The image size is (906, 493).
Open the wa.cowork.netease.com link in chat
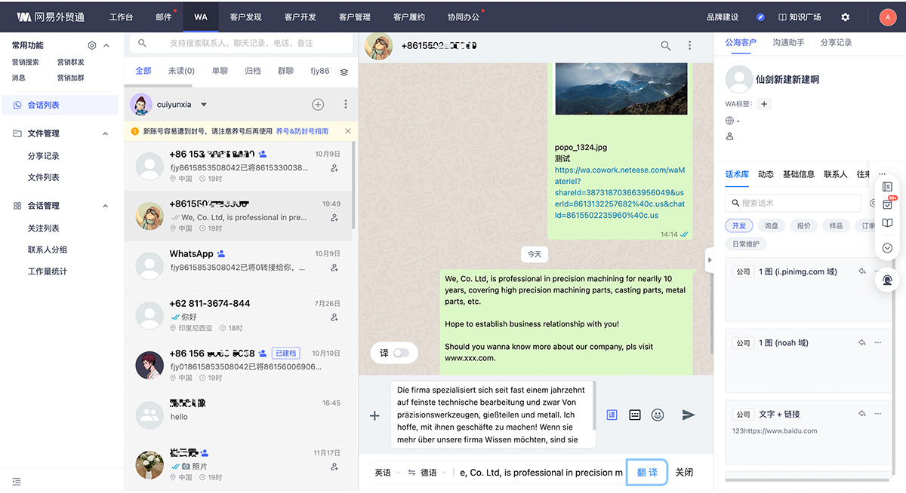pos(619,192)
